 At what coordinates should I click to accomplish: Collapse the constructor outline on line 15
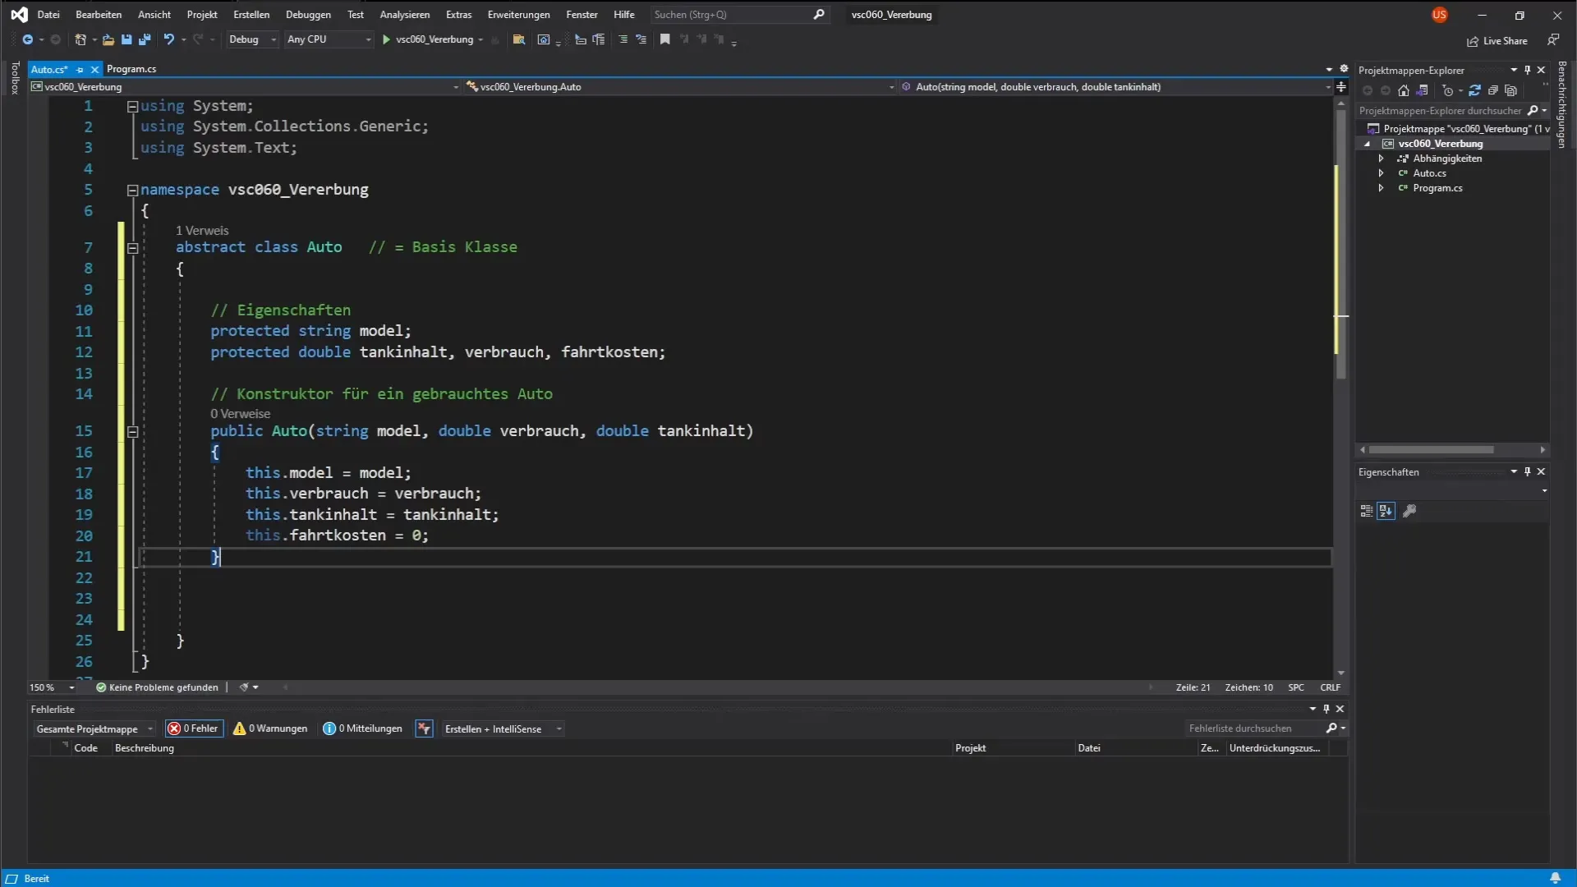132,431
